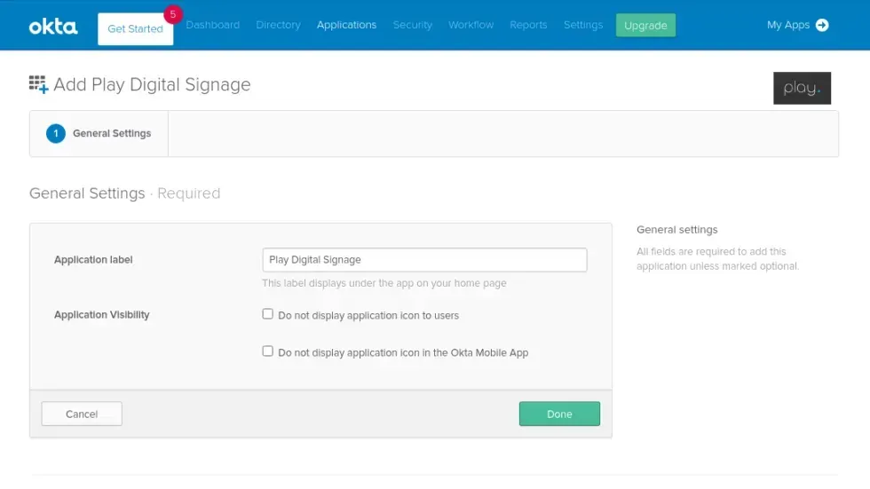Open the Reports menu
Viewport: 870px width, 489px height.
pyautogui.click(x=528, y=25)
